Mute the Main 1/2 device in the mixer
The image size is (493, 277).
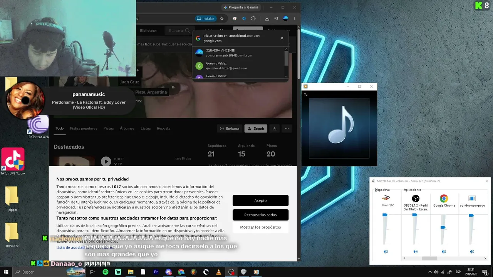(x=386, y=252)
